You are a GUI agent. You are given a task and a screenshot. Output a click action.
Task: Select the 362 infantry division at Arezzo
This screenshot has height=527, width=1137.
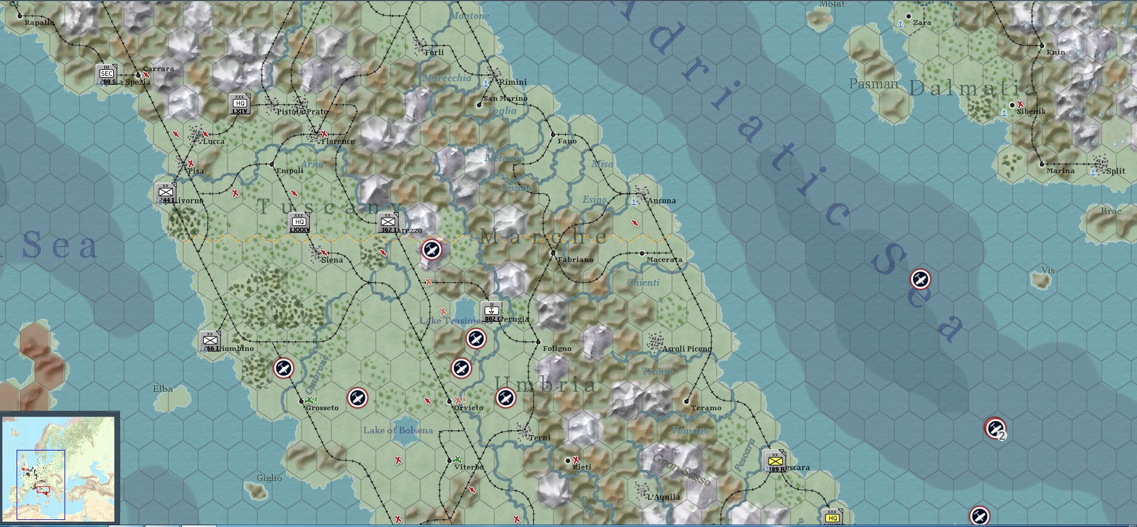(x=388, y=223)
